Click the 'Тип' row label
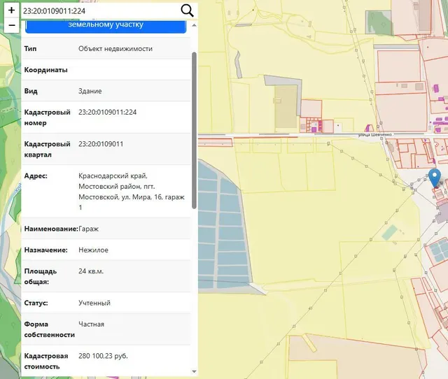The width and height of the screenshot is (448, 379). [30, 49]
